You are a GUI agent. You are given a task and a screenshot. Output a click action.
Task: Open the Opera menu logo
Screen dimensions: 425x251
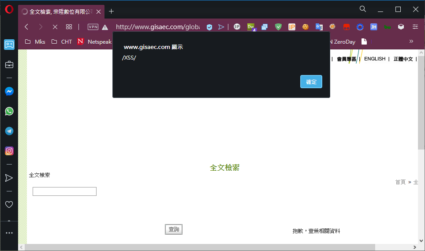click(9, 10)
